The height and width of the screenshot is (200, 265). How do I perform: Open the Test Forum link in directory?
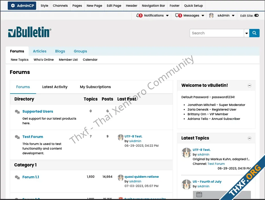click(33, 136)
